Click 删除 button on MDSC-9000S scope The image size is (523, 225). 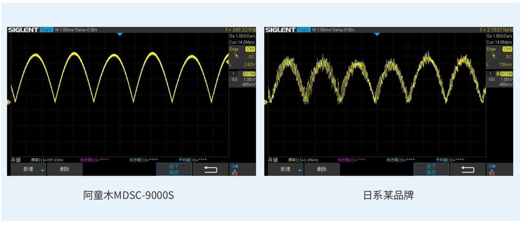coord(65,170)
